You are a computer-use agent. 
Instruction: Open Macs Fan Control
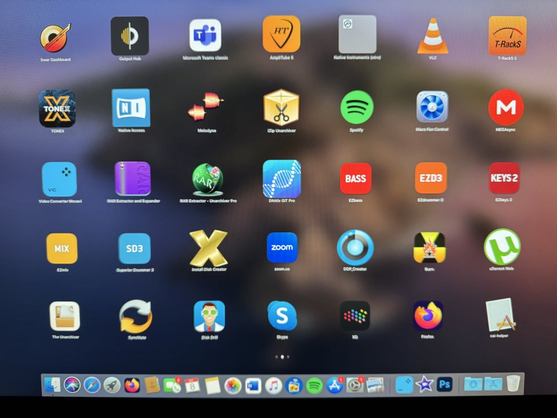(432, 107)
